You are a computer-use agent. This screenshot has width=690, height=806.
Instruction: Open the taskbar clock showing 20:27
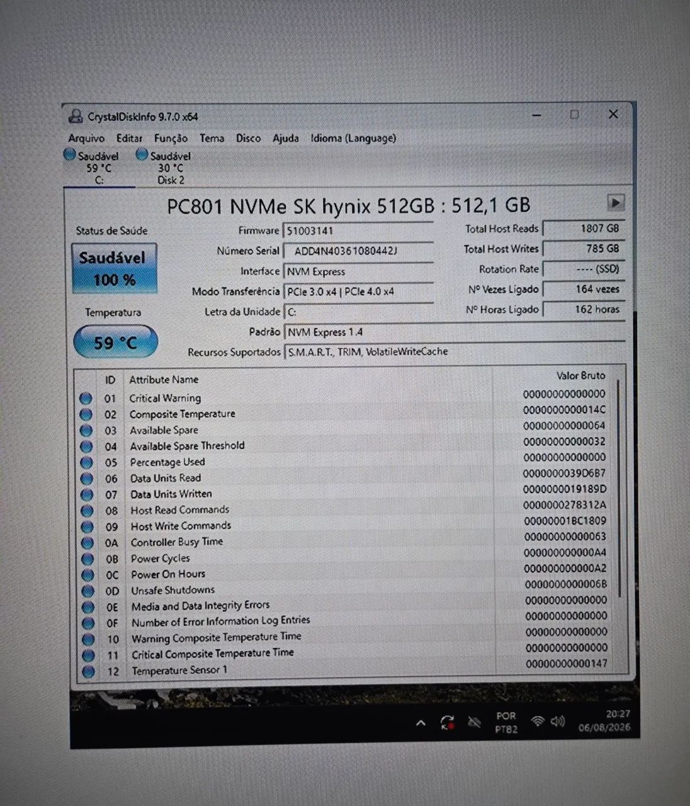(x=604, y=721)
